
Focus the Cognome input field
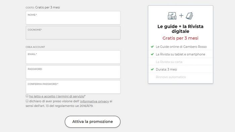tap(73, 33)
